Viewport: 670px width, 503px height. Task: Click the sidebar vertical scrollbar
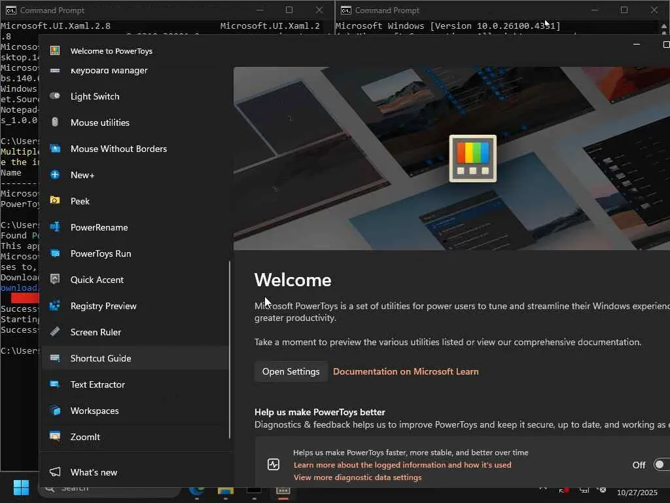pyautogui.click(x=230, y=350)
